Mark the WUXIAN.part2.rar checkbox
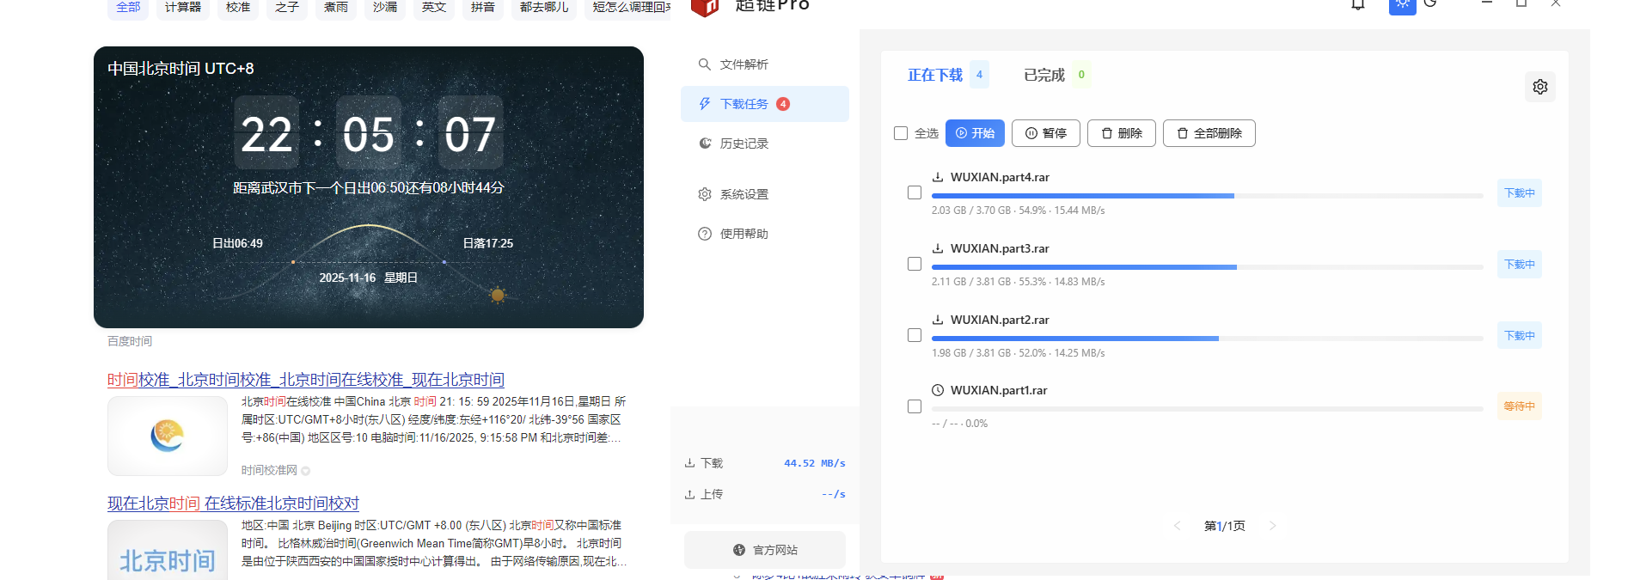This screenshot has width=1628, height=580. pyautogui.click(x=915, y=335)
